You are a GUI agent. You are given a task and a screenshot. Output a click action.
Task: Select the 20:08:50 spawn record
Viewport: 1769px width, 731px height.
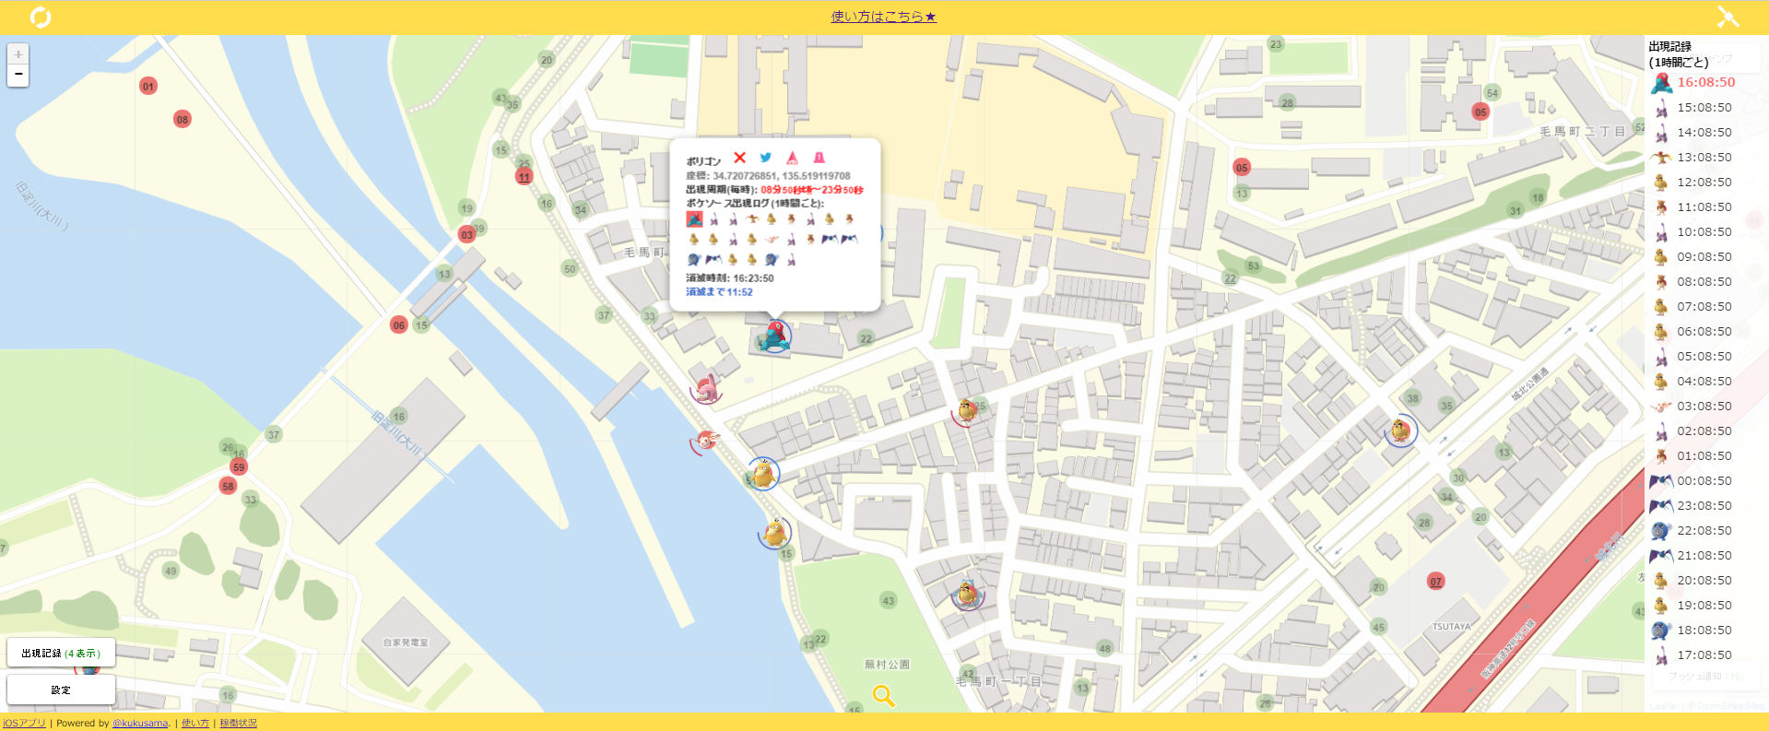(1693, 580)
